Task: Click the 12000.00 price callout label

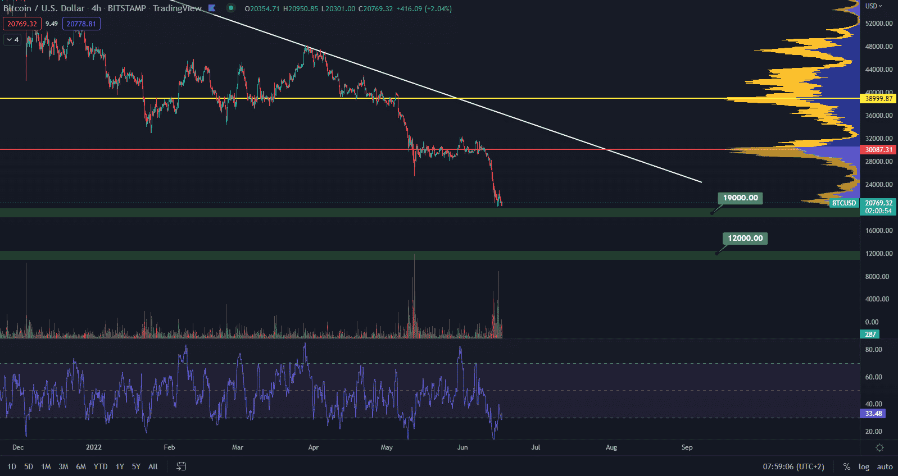Action: pyautogui.click(x=745, y=238)
